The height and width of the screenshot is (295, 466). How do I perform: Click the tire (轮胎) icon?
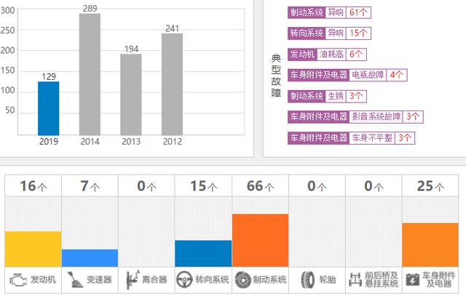(307, 280)
